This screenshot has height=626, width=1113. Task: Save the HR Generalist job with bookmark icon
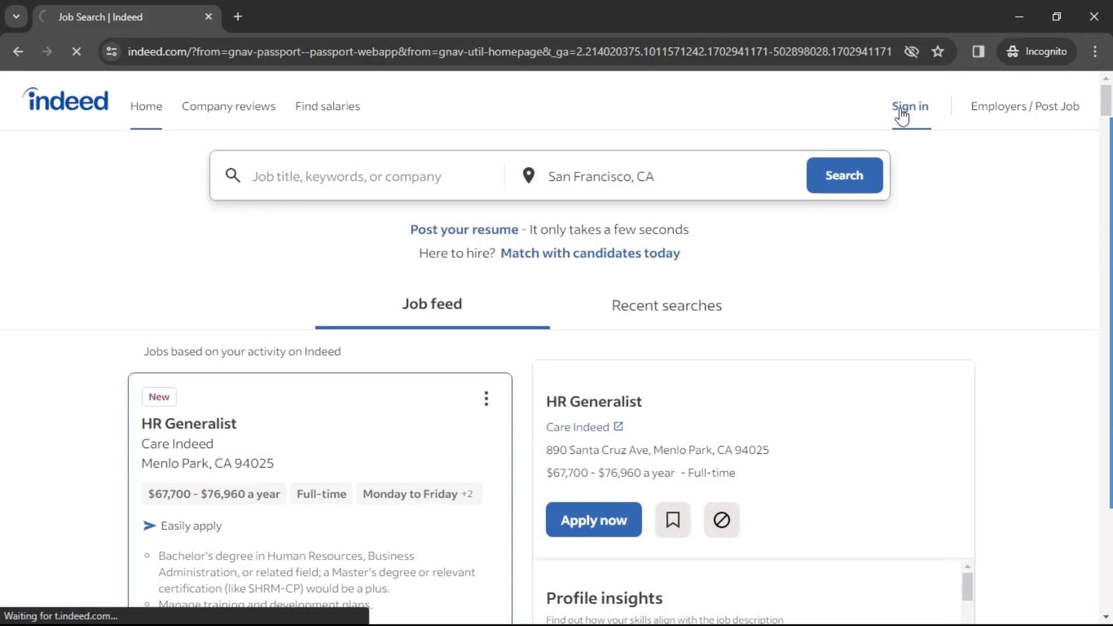(x=672, y=520)
